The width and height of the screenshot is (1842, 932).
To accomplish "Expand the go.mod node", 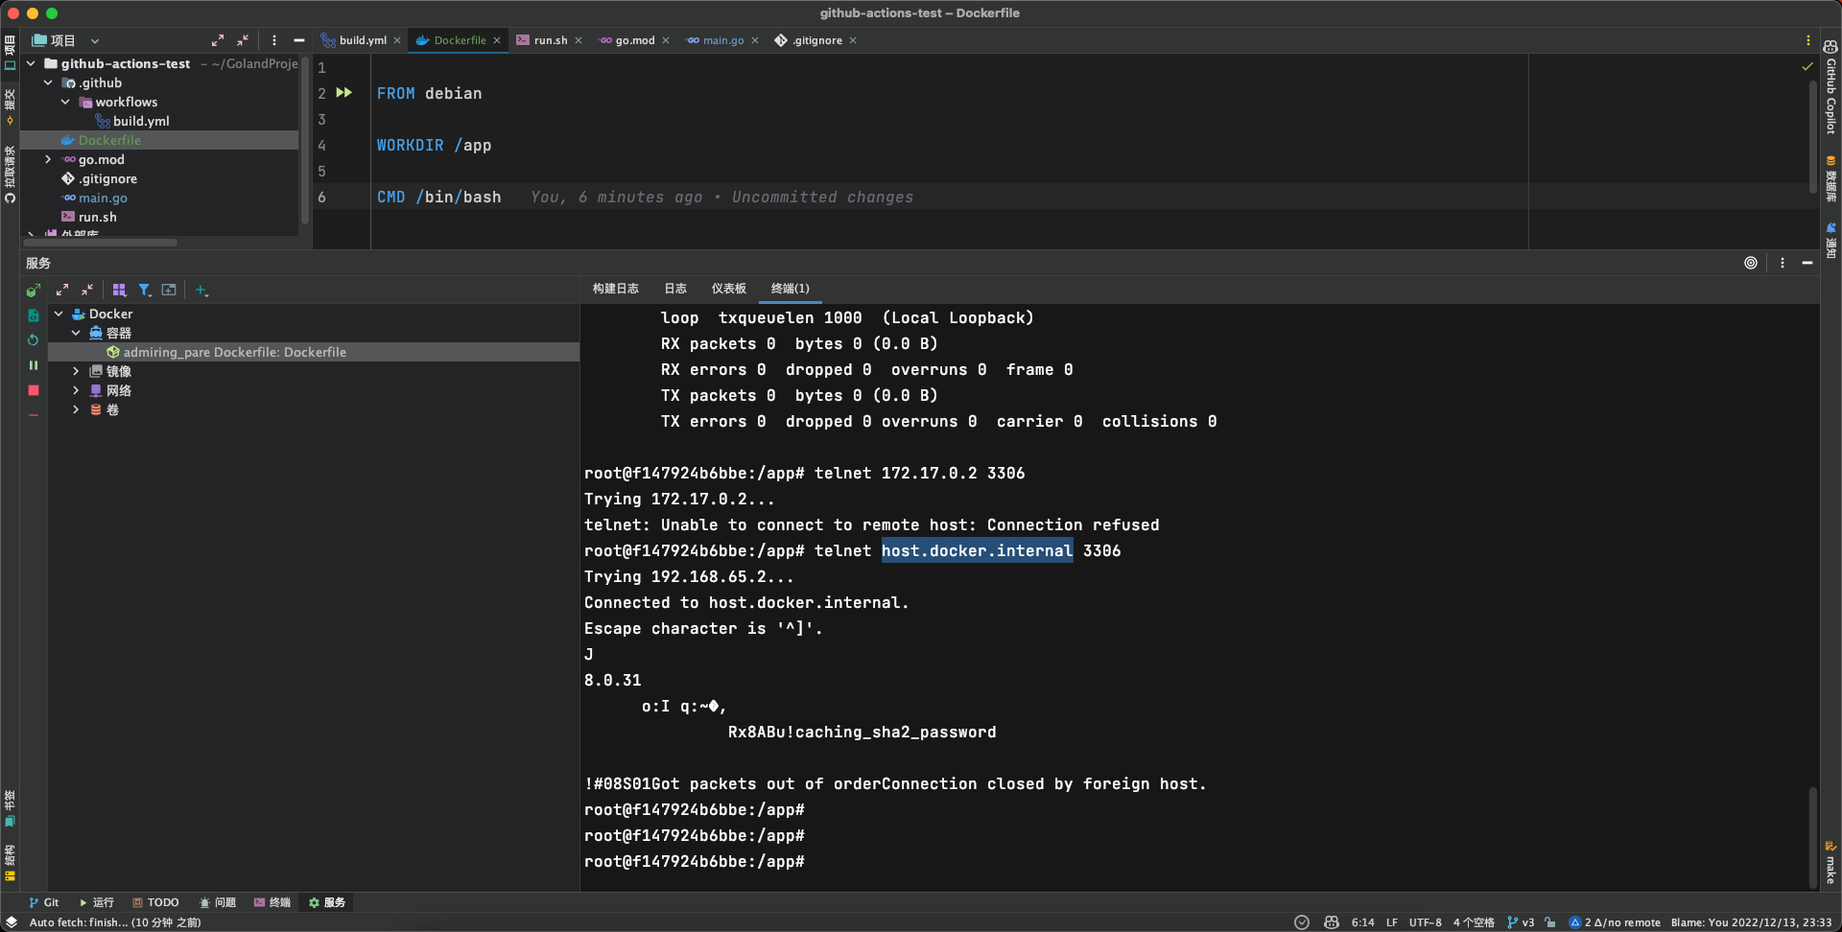I will pos(48,159).
